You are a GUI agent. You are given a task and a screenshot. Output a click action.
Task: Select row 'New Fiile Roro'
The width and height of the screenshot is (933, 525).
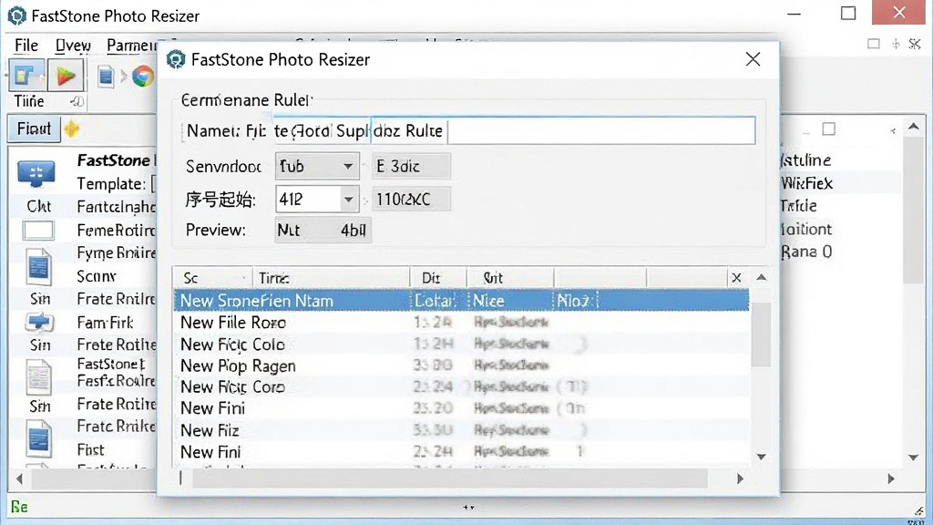click(461, 323)
